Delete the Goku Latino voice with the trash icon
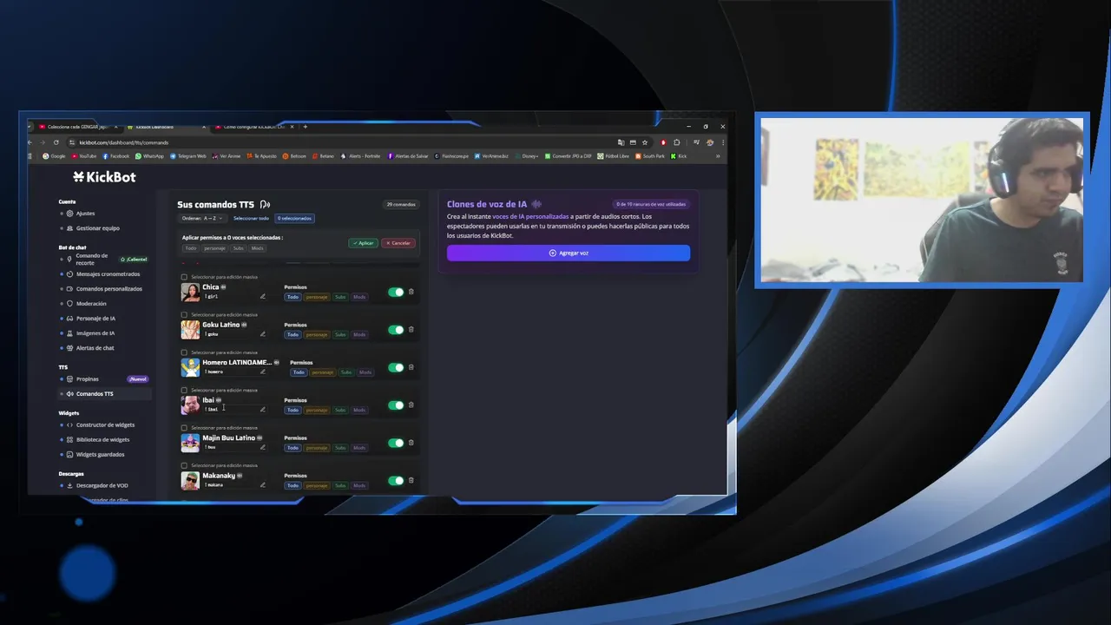1111x625 pixels. click(411, 329)
